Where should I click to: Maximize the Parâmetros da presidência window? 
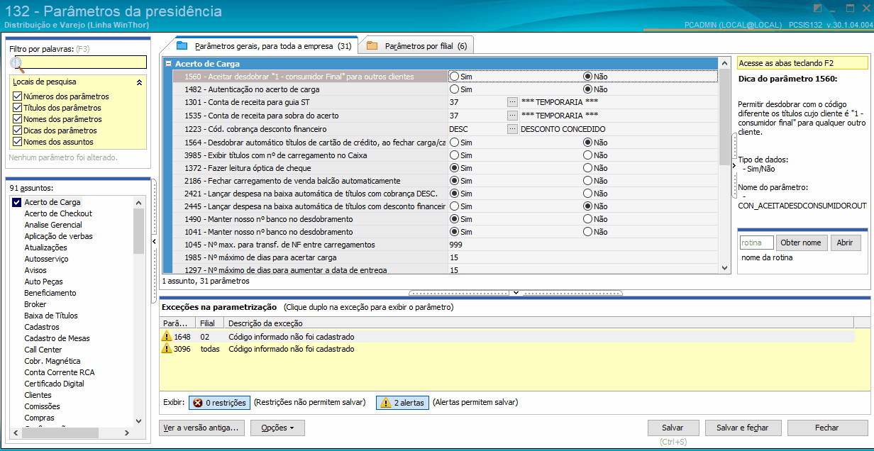click(x=850, y=9)
